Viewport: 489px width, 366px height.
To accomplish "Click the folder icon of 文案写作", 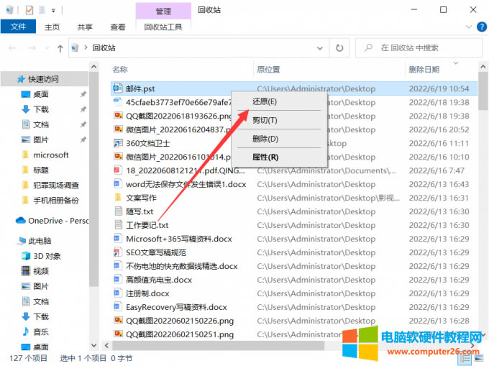I will tap(118, 197).
